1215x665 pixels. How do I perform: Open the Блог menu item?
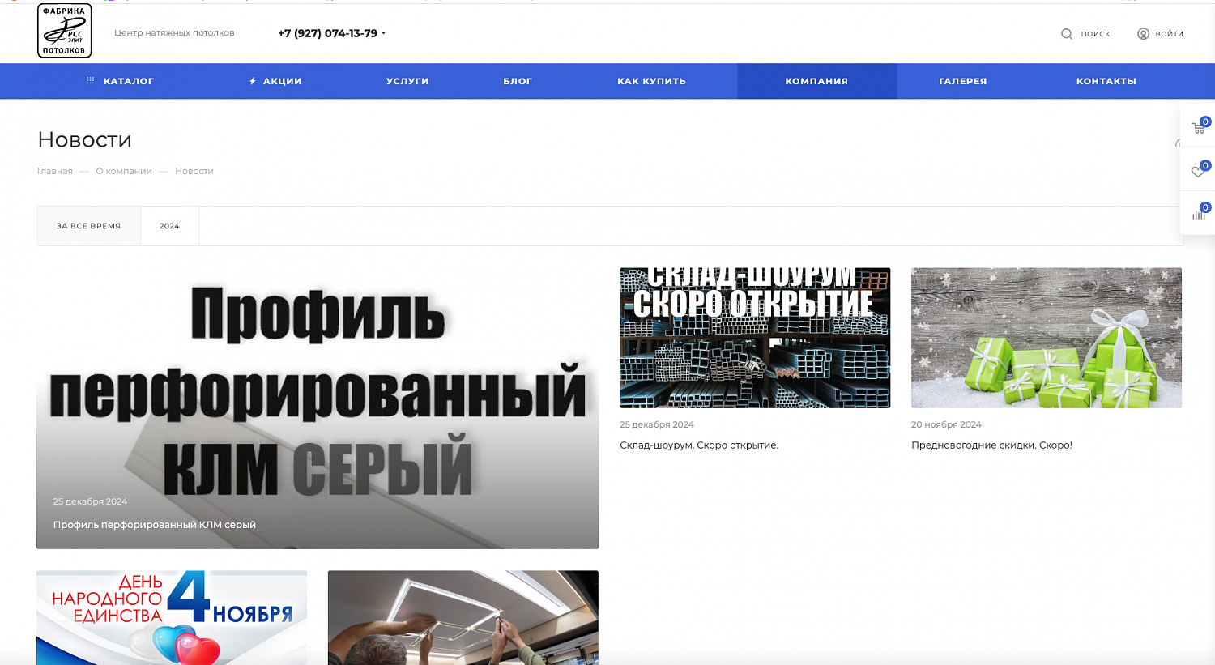pos(518,81)
